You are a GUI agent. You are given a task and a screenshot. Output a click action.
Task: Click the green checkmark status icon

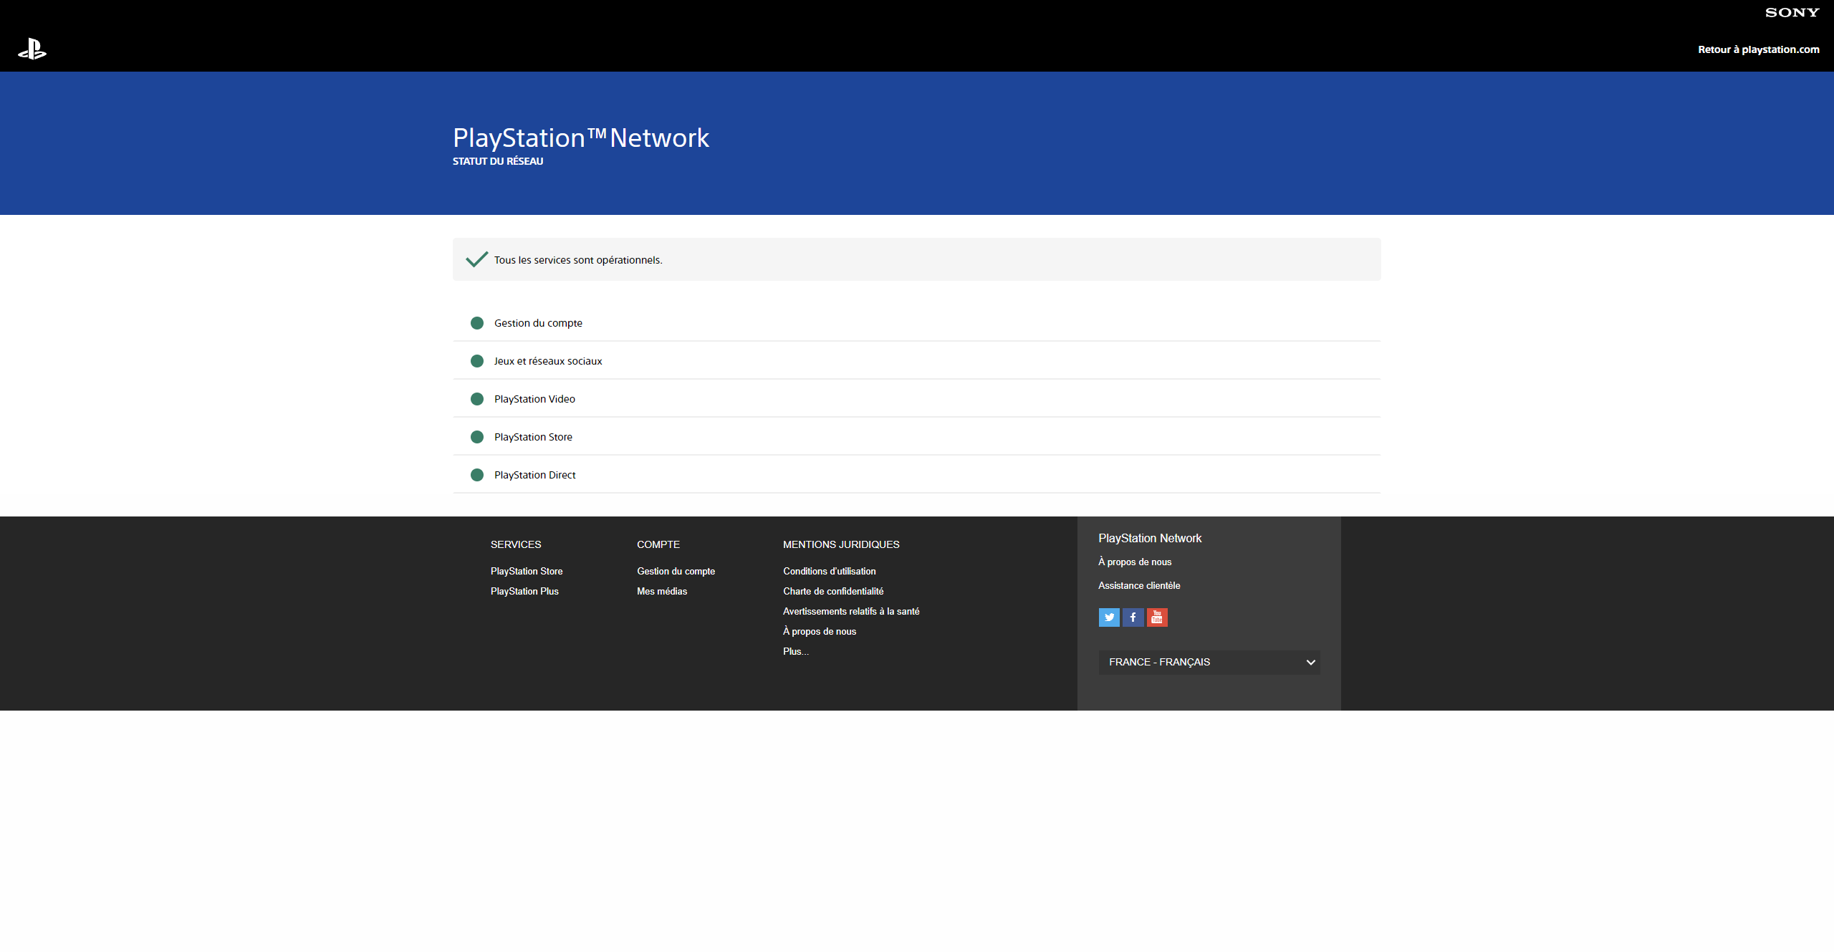[x=476, y=259]
